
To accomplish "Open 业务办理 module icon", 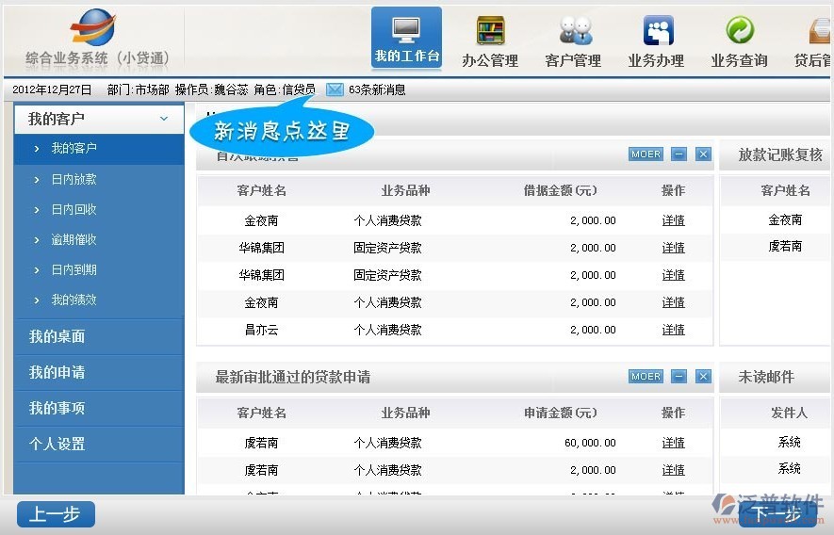I will click(x=658, y=30).
